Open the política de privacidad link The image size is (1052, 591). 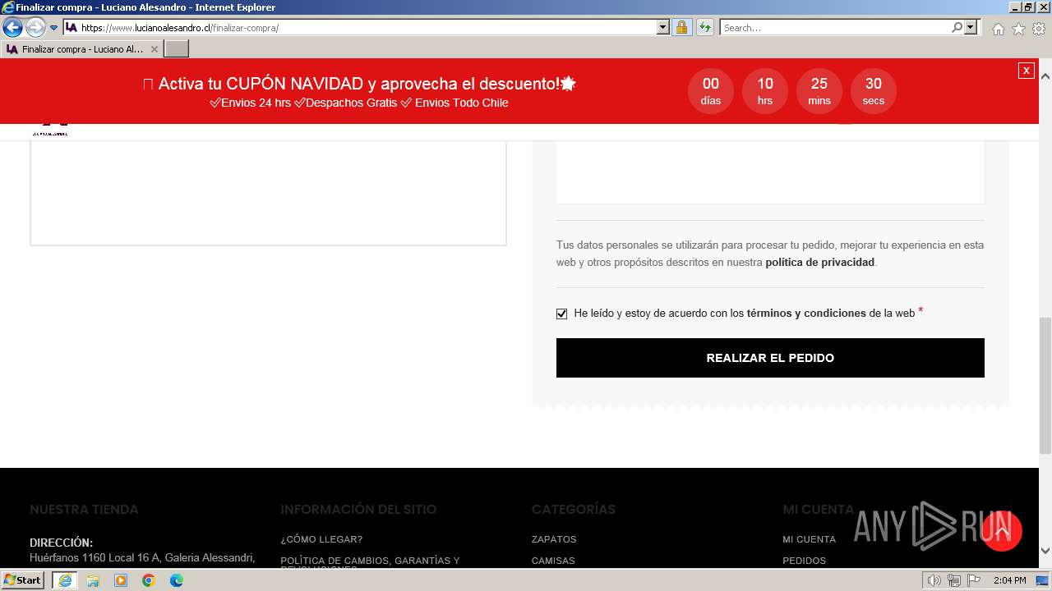pos(819,263)
